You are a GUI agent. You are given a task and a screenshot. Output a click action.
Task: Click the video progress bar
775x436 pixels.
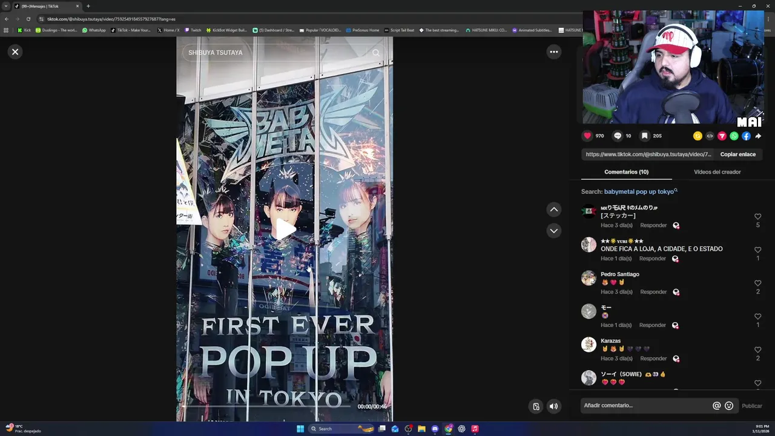click(x=266, y=406)
